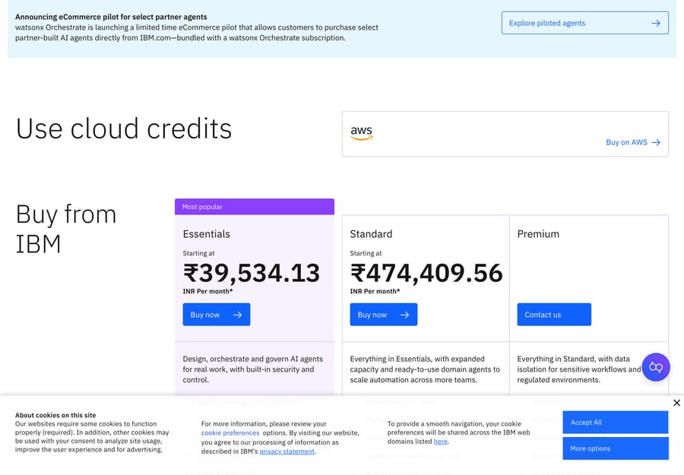Click Accept All cookies button
The image size is (684, 475).
click(615, 423)
